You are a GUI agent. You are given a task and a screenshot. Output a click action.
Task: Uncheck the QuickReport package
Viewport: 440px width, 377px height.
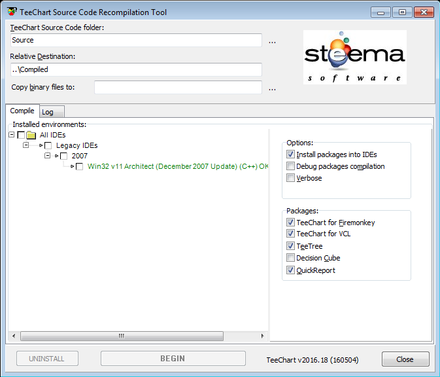click(290, 270)
